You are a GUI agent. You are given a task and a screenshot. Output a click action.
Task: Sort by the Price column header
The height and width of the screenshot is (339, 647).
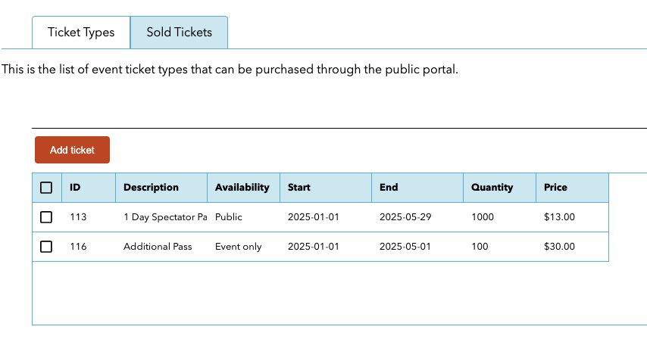[x=572, y=188]
